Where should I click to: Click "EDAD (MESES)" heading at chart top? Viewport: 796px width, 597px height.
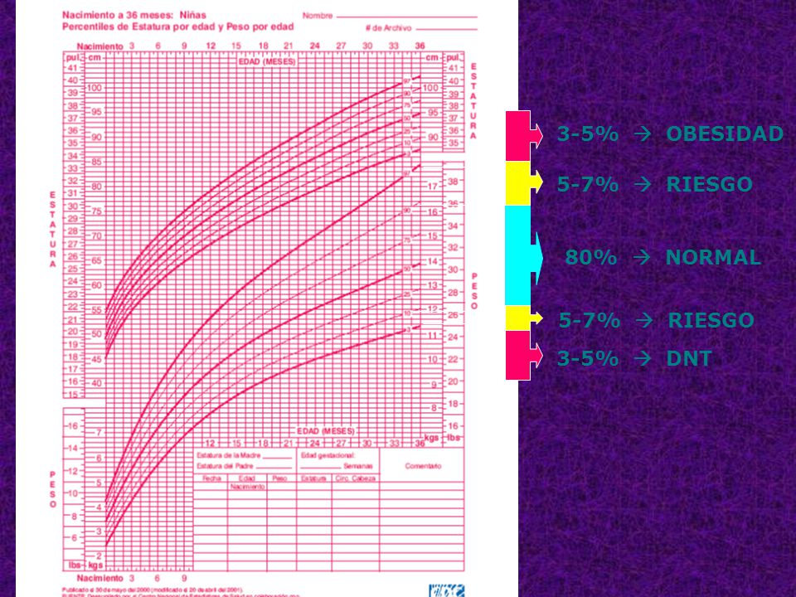(267, 61)
